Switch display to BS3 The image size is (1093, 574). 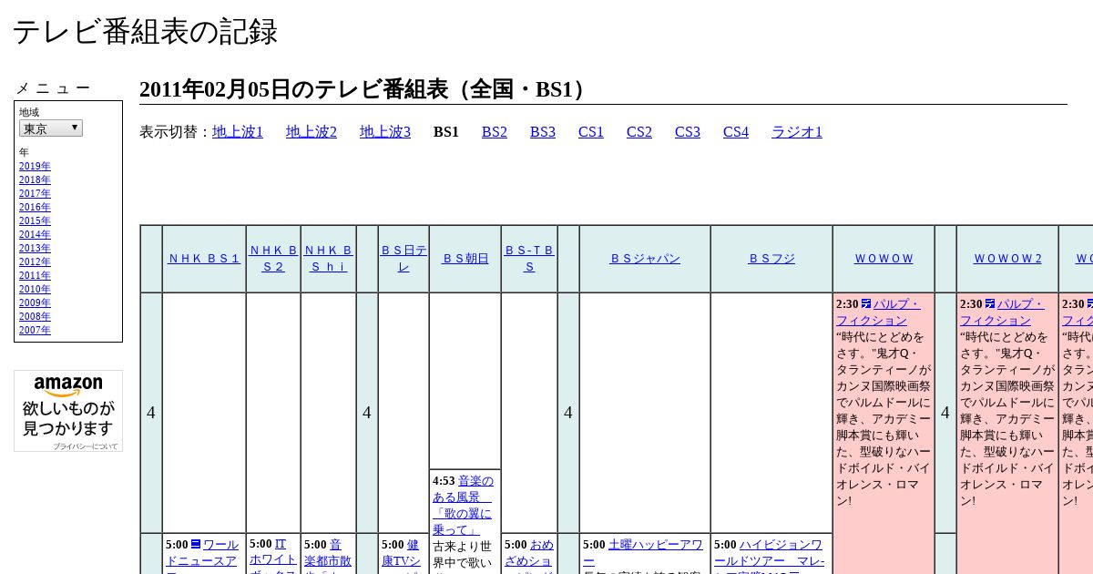[x=543, y=132]
